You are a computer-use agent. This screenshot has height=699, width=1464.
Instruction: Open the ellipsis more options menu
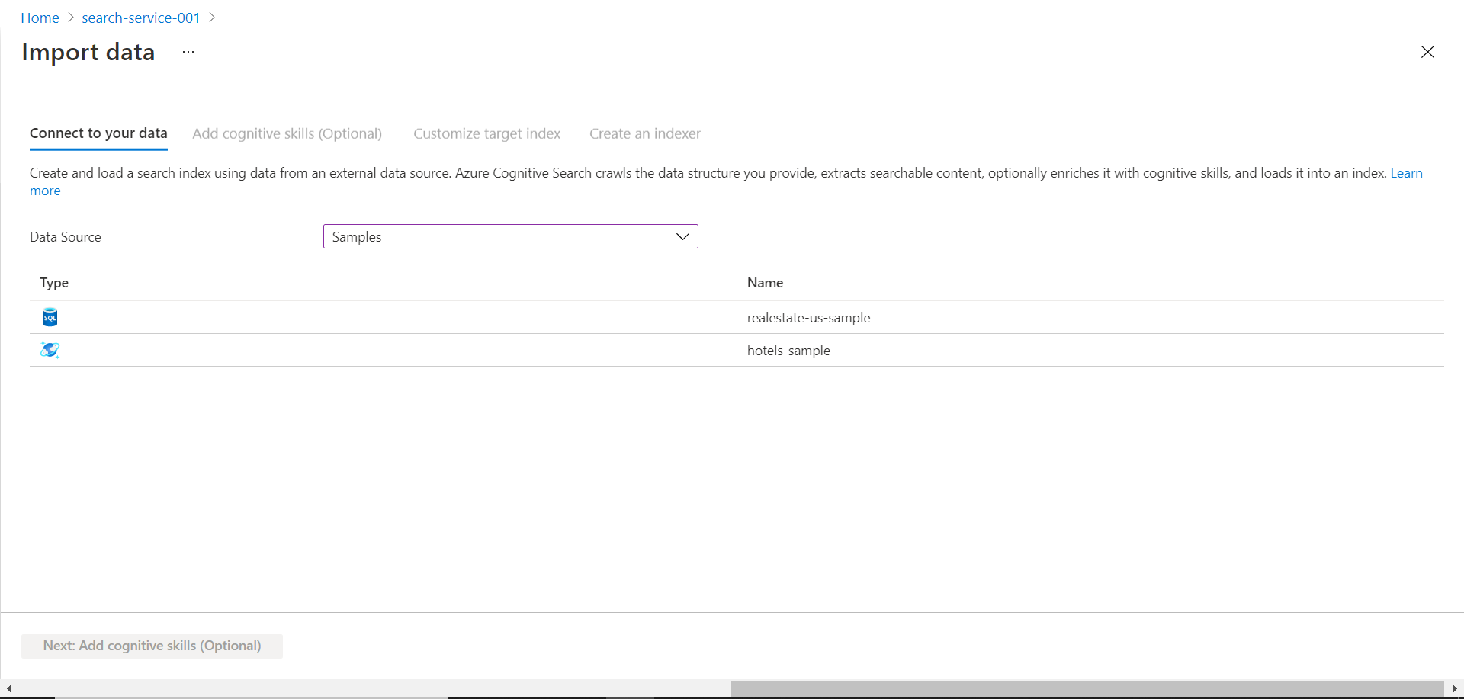click(188, 52)
